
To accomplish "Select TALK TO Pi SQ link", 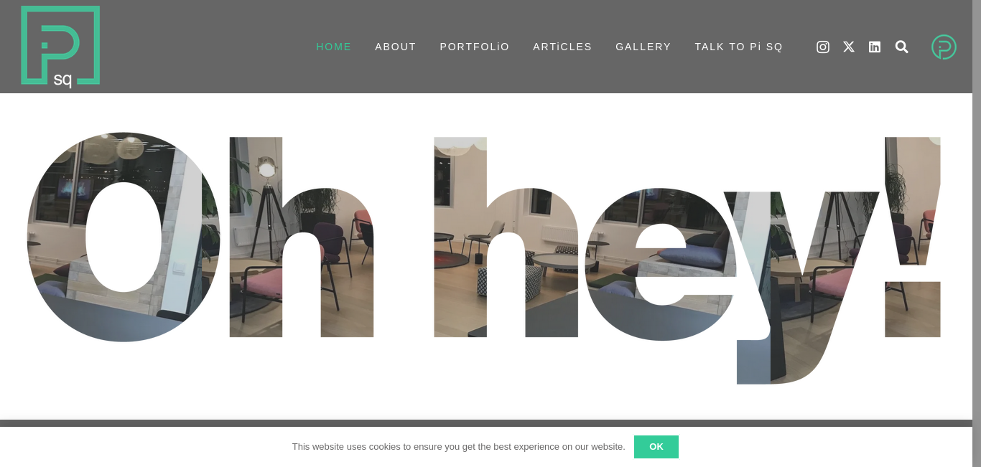I will pos(739,47).
